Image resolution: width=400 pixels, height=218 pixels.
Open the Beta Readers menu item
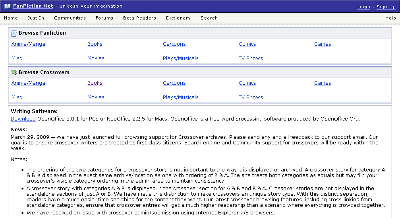(x=139, y=18)
